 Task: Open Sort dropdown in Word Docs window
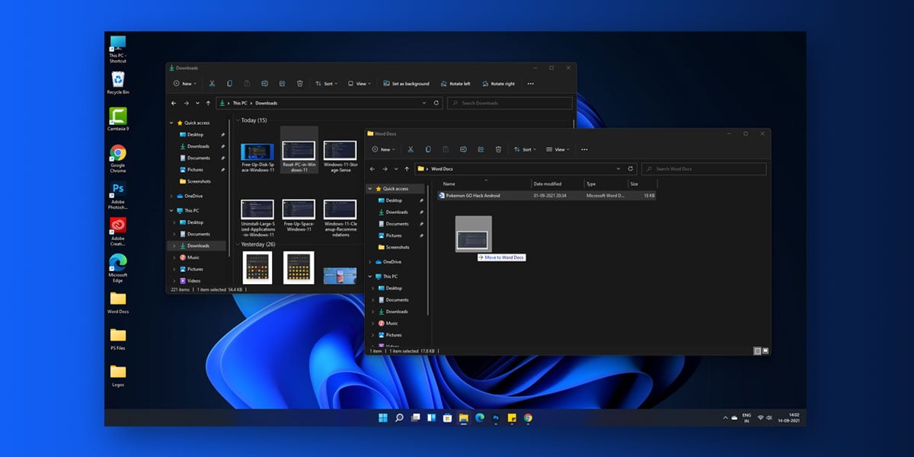coord(526,149)
